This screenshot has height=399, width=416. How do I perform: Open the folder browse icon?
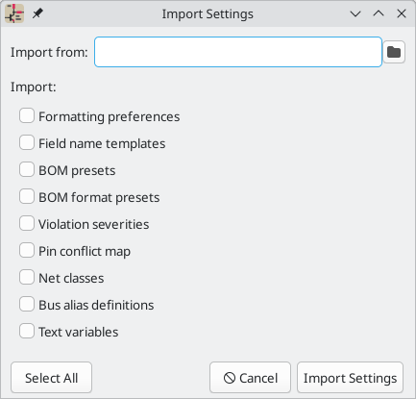click(x=394, y=52)
